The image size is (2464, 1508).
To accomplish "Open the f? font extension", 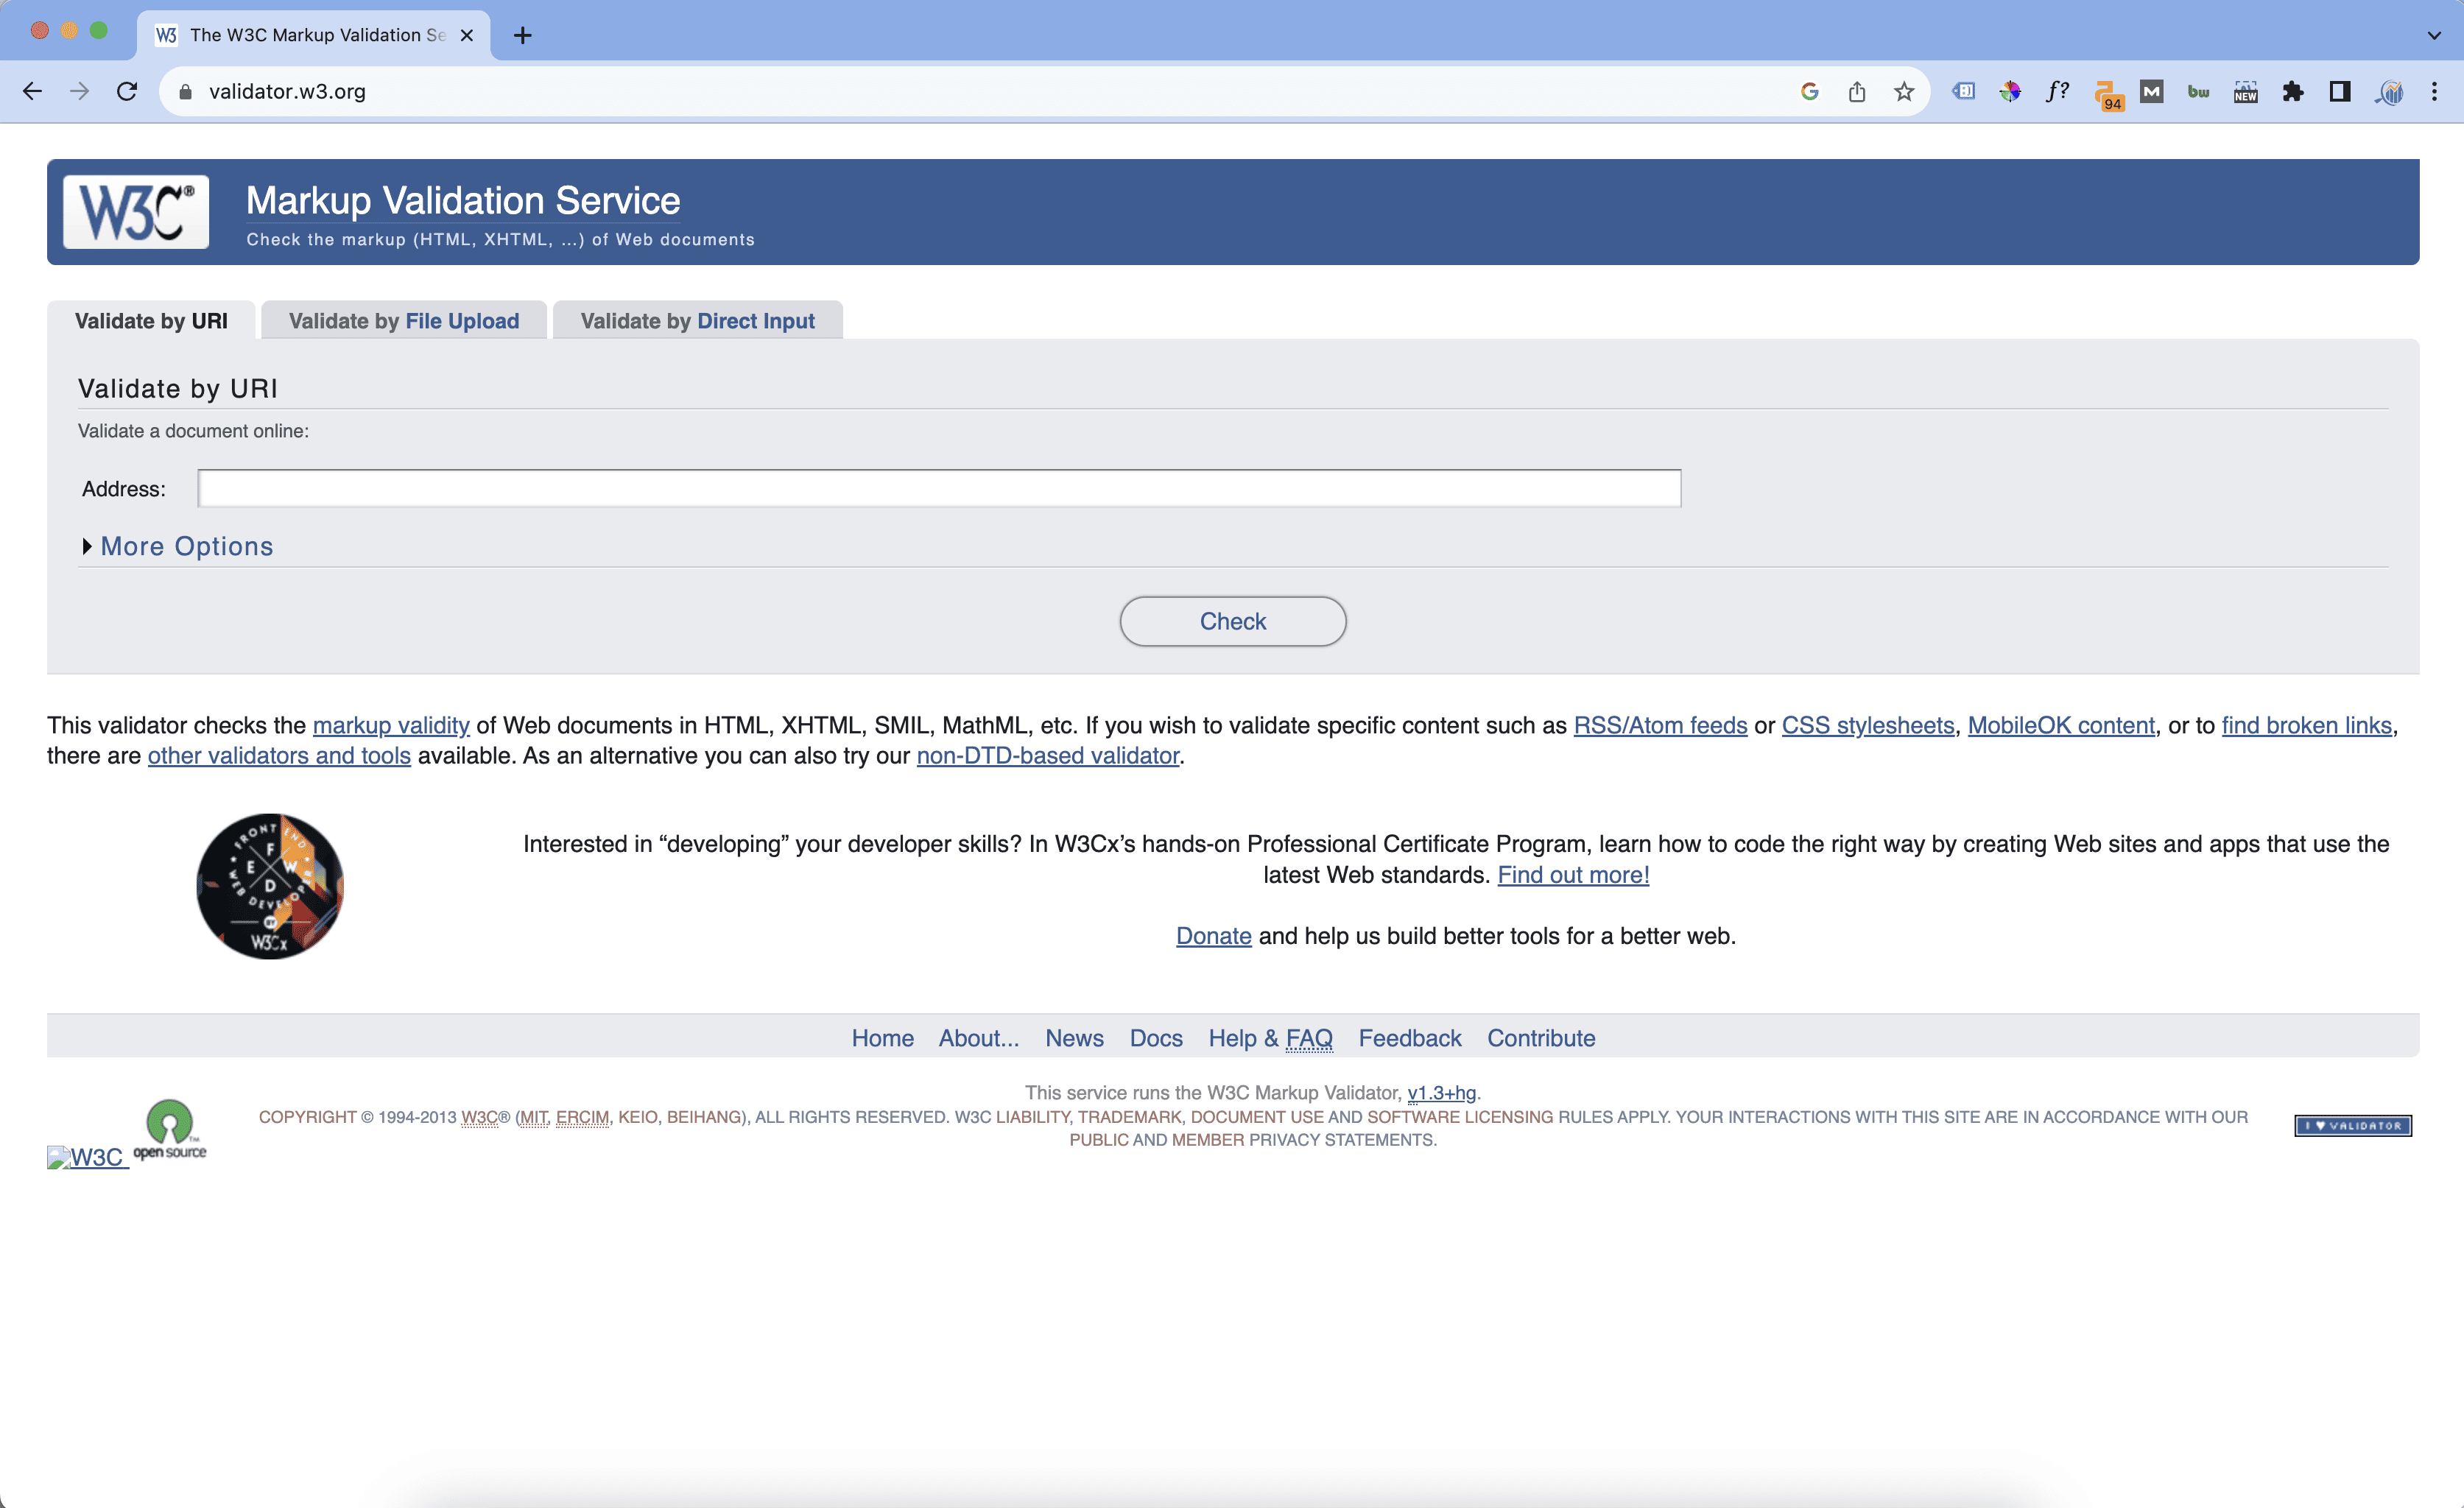I will [x=2057, y=92].
